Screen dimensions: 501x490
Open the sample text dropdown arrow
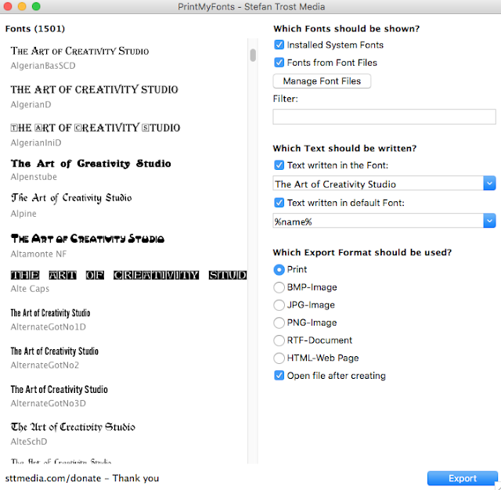pyautogui.click(x=489, y=184)
